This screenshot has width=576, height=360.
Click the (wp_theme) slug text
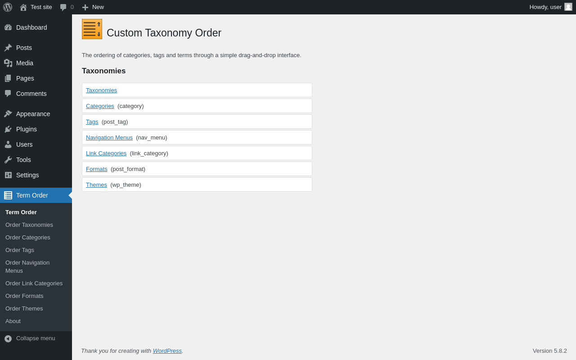(x=126, y=184)
